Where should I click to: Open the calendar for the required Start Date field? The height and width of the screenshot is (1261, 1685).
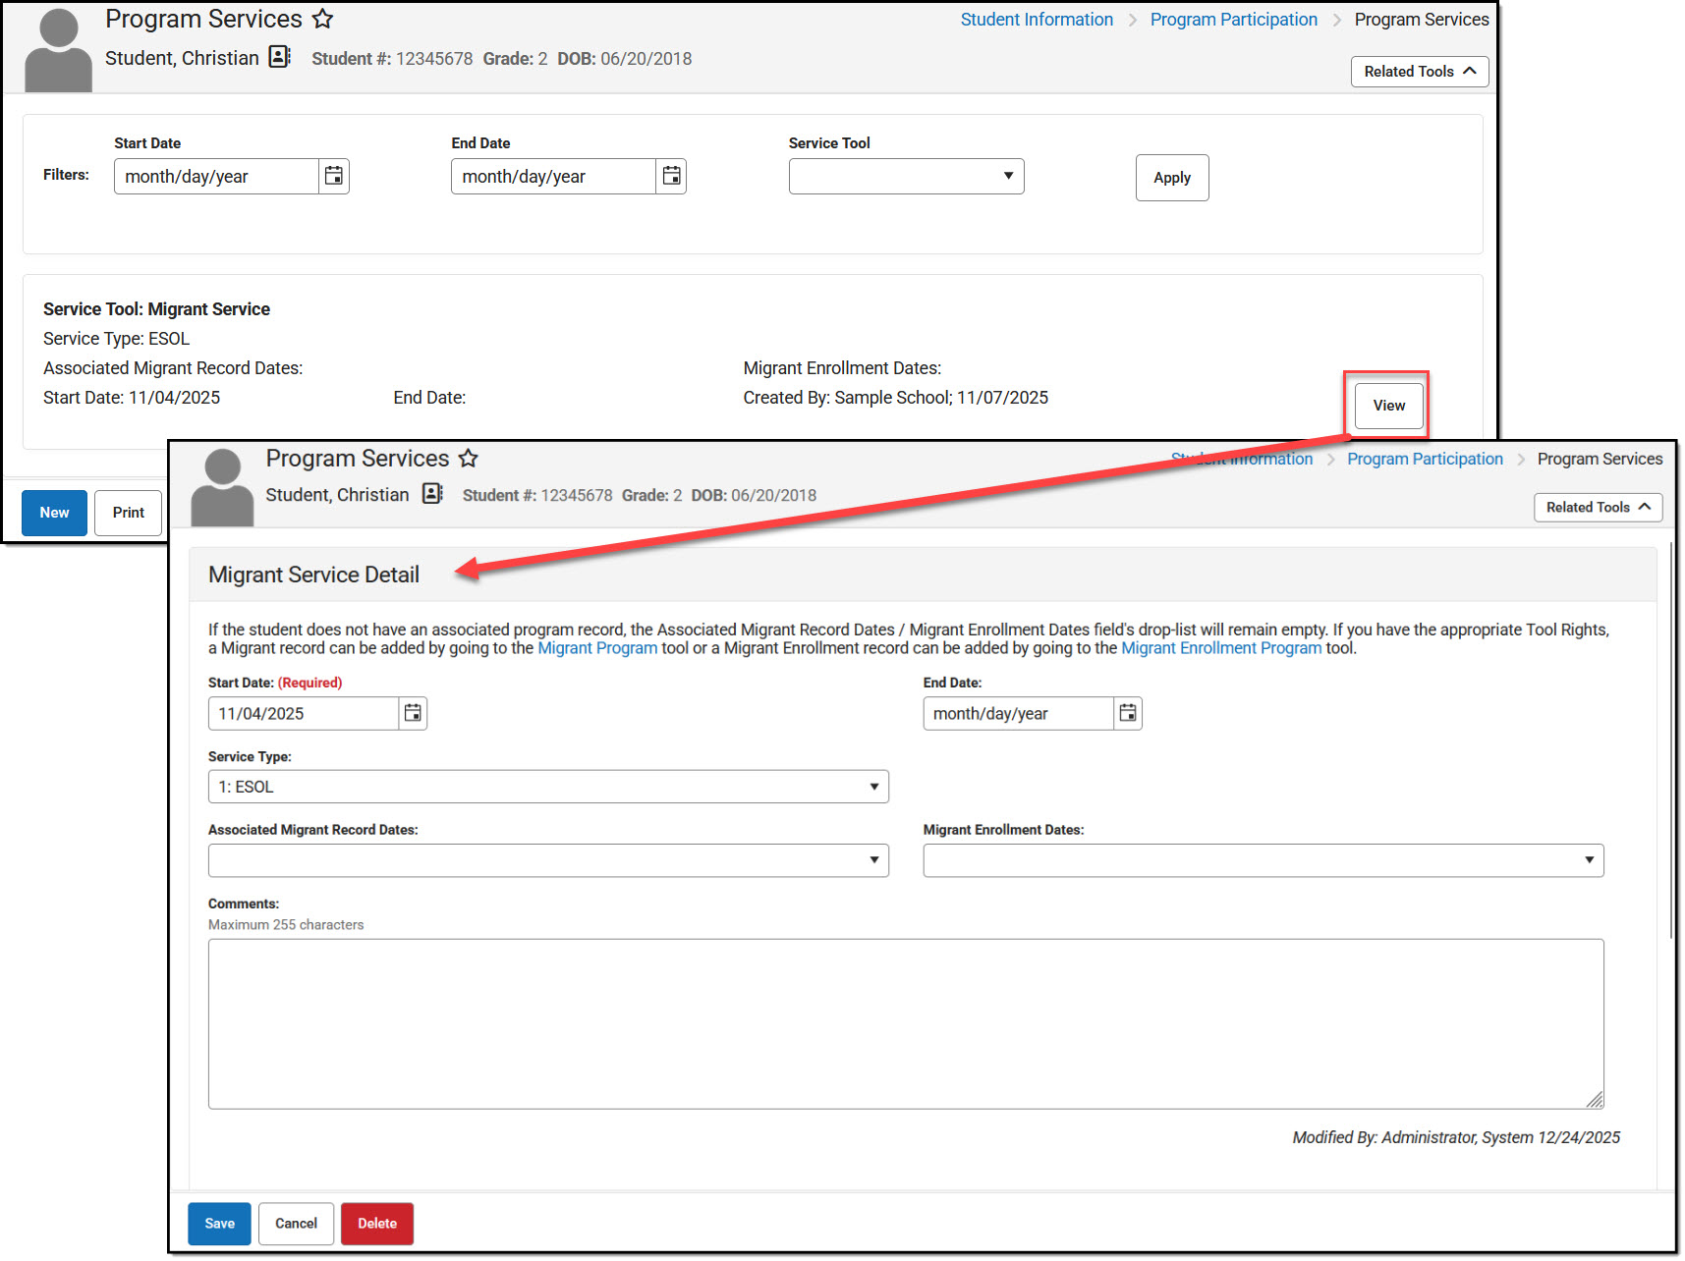pyautogui.click(x=412, y=713)
